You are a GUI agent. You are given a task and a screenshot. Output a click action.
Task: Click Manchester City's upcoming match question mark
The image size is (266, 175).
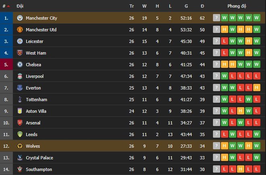click(216, 18)
